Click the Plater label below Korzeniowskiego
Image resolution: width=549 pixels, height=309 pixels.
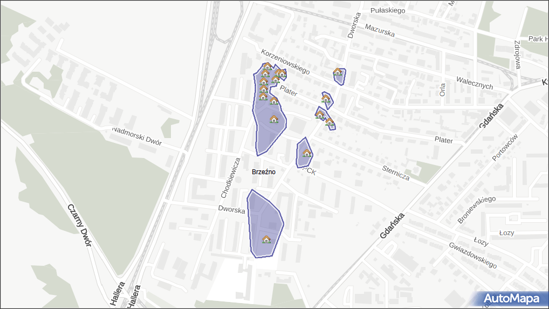point(289,91)
